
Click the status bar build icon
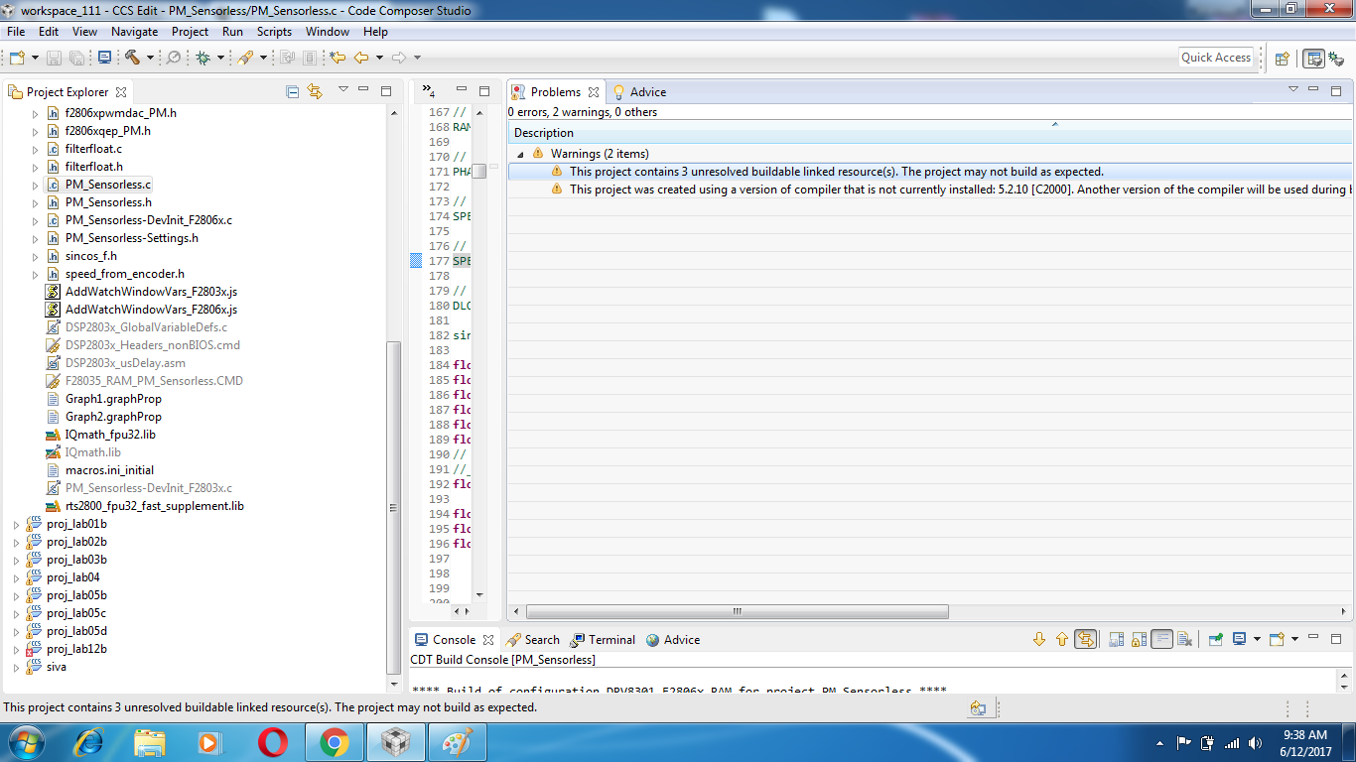pos(979,708)
